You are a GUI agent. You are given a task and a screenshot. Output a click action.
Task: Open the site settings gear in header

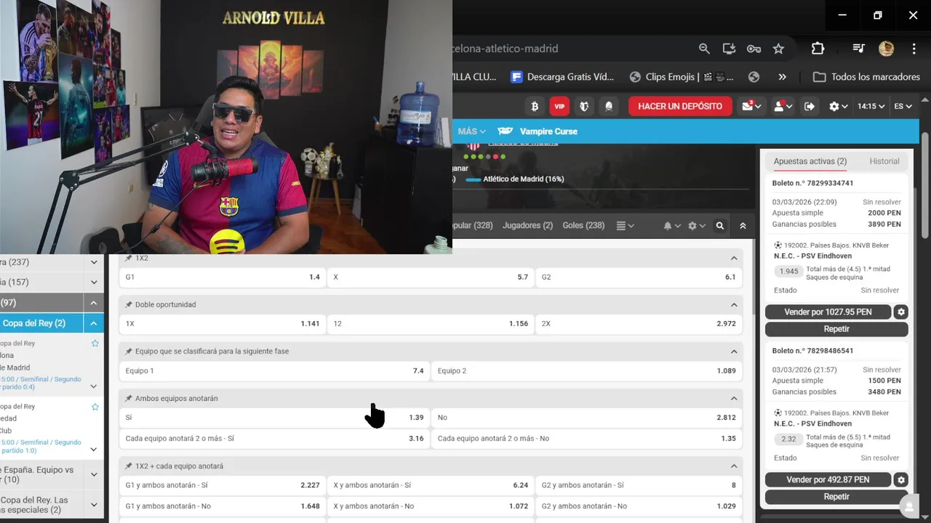pos(839,106)
